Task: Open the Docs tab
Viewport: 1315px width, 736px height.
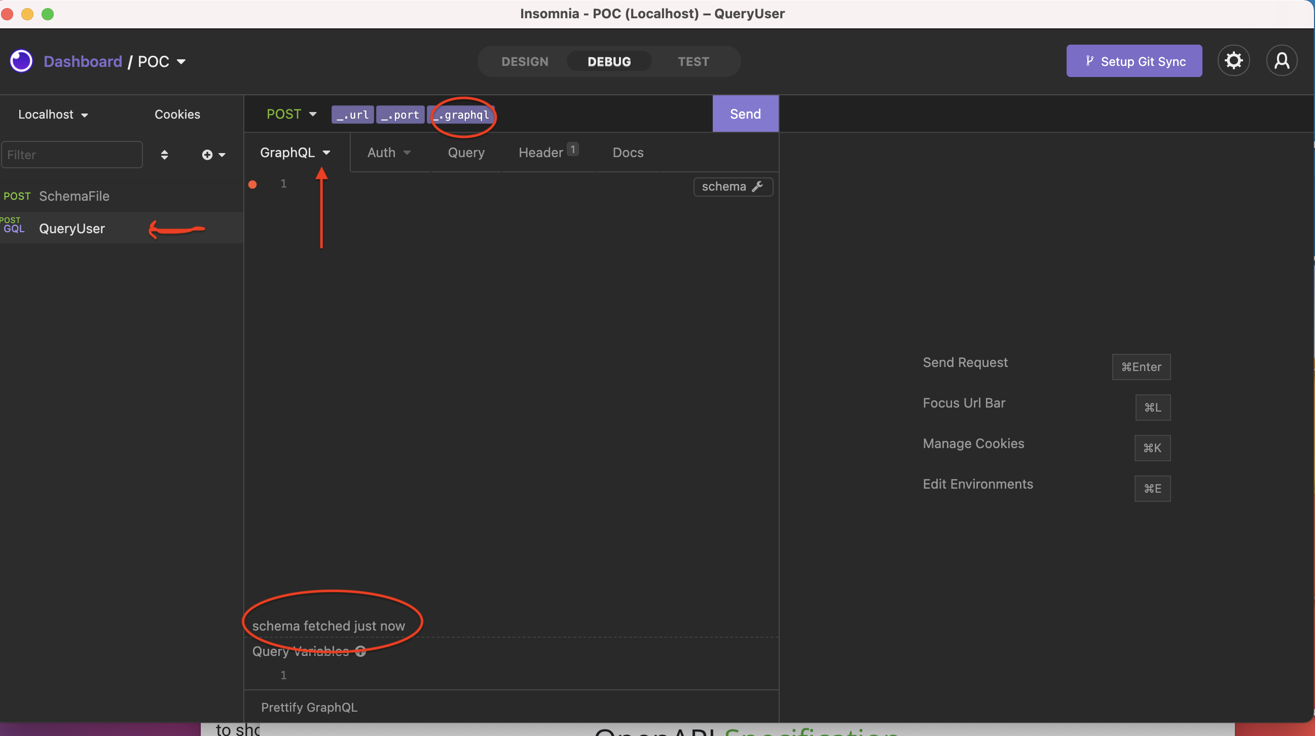Action: 627,152
